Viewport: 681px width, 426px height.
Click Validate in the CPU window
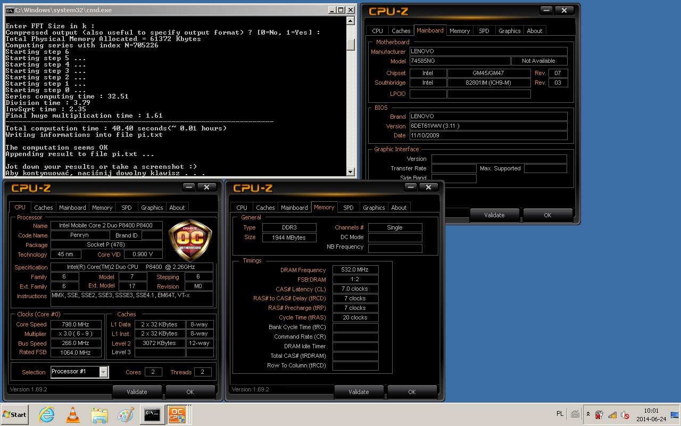137,392
